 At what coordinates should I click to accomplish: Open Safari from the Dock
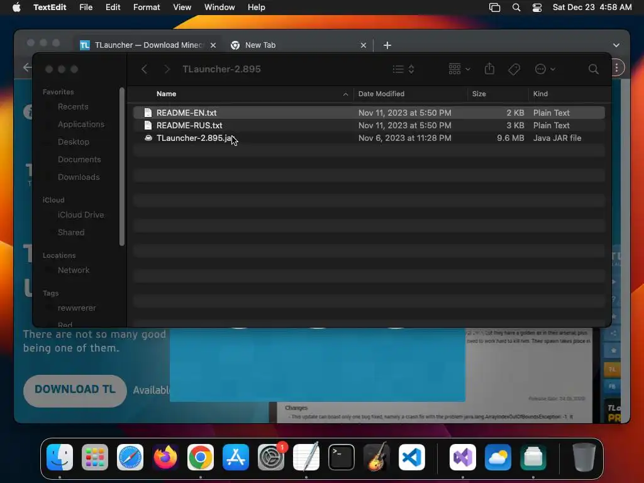[130, 457]
